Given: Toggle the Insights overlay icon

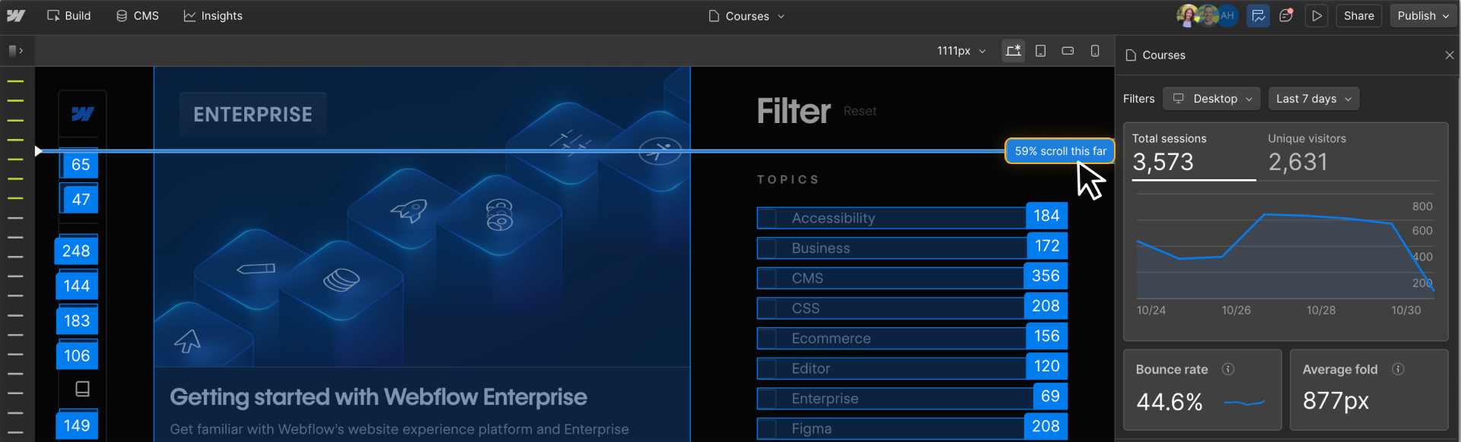Looking at the screenshot, I should [1258, 16].
